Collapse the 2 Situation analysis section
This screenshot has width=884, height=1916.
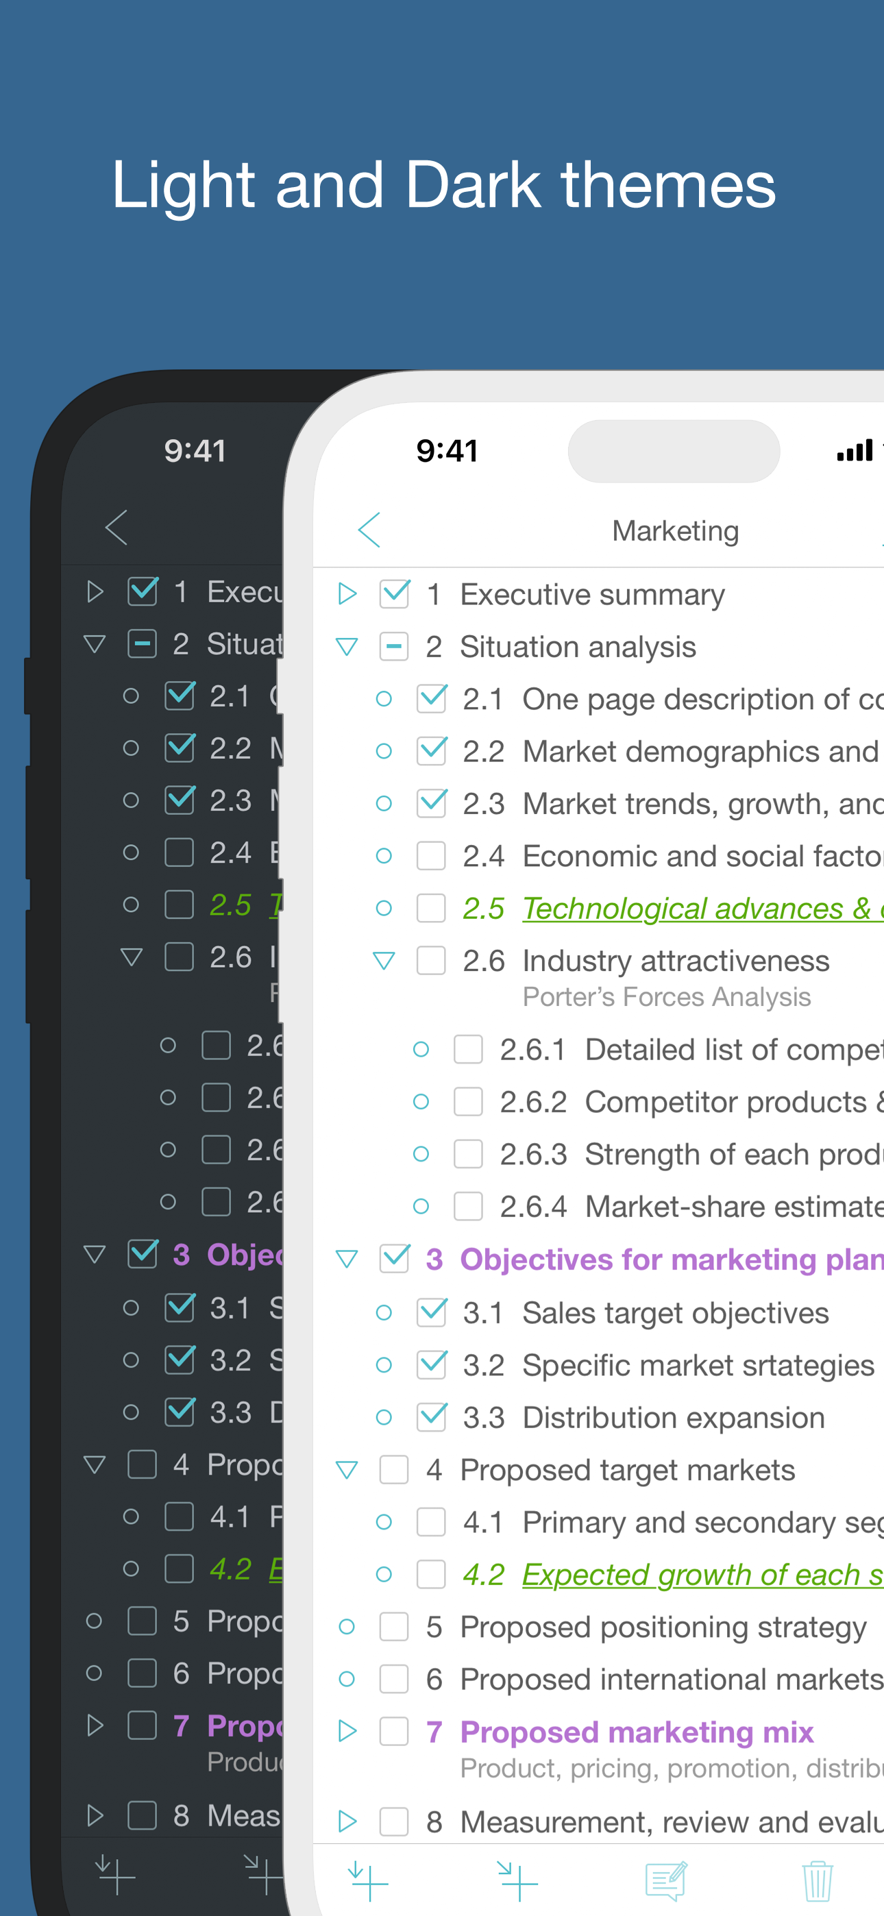[347, 646]
